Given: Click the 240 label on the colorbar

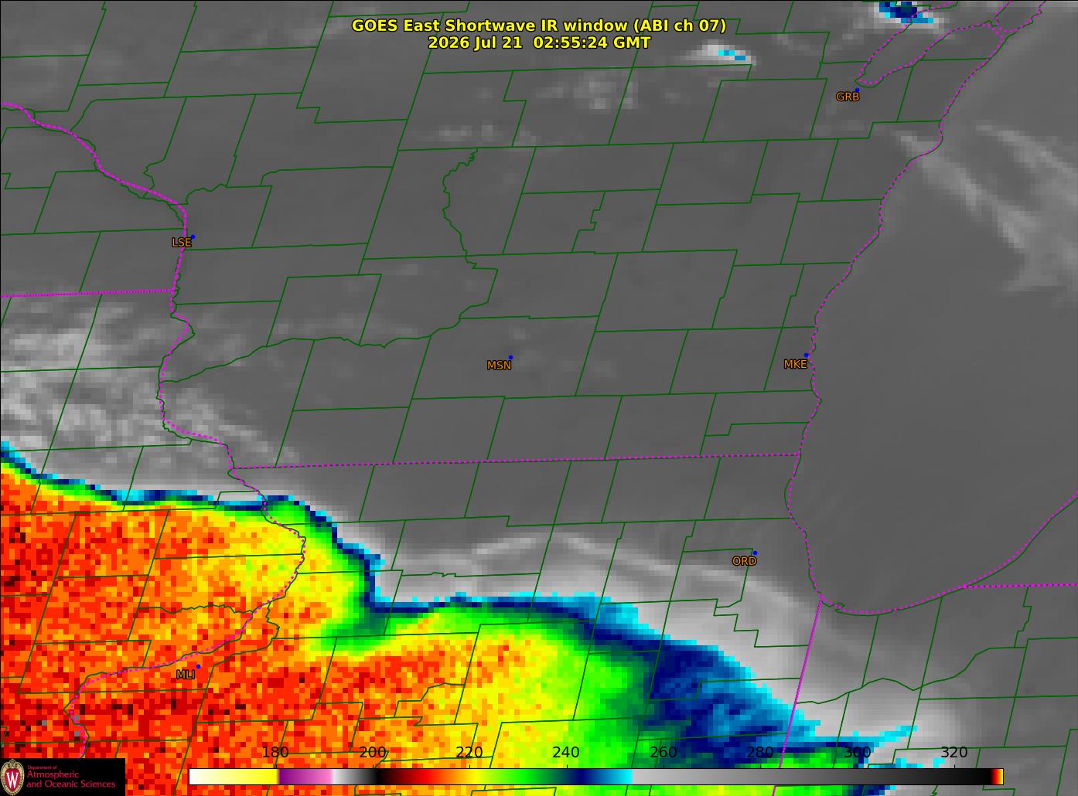Looking at the screenshot, I should [566, 753].
